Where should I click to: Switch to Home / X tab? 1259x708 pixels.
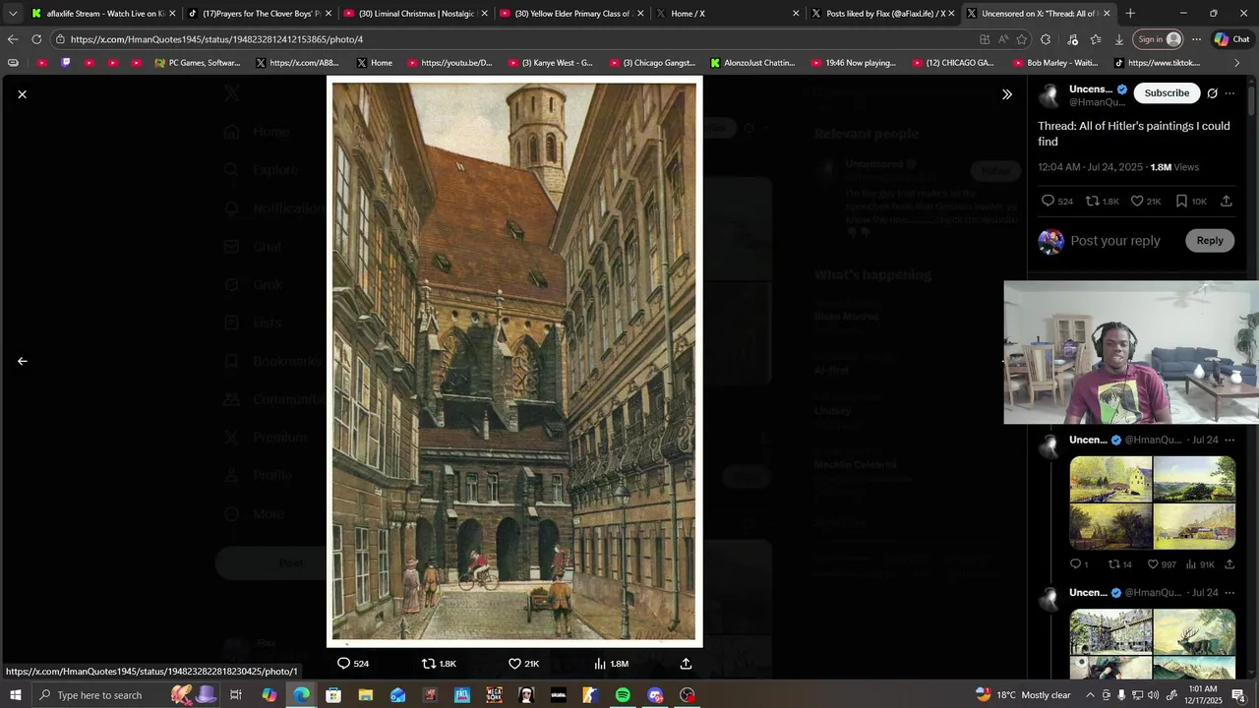coord(728,14)
